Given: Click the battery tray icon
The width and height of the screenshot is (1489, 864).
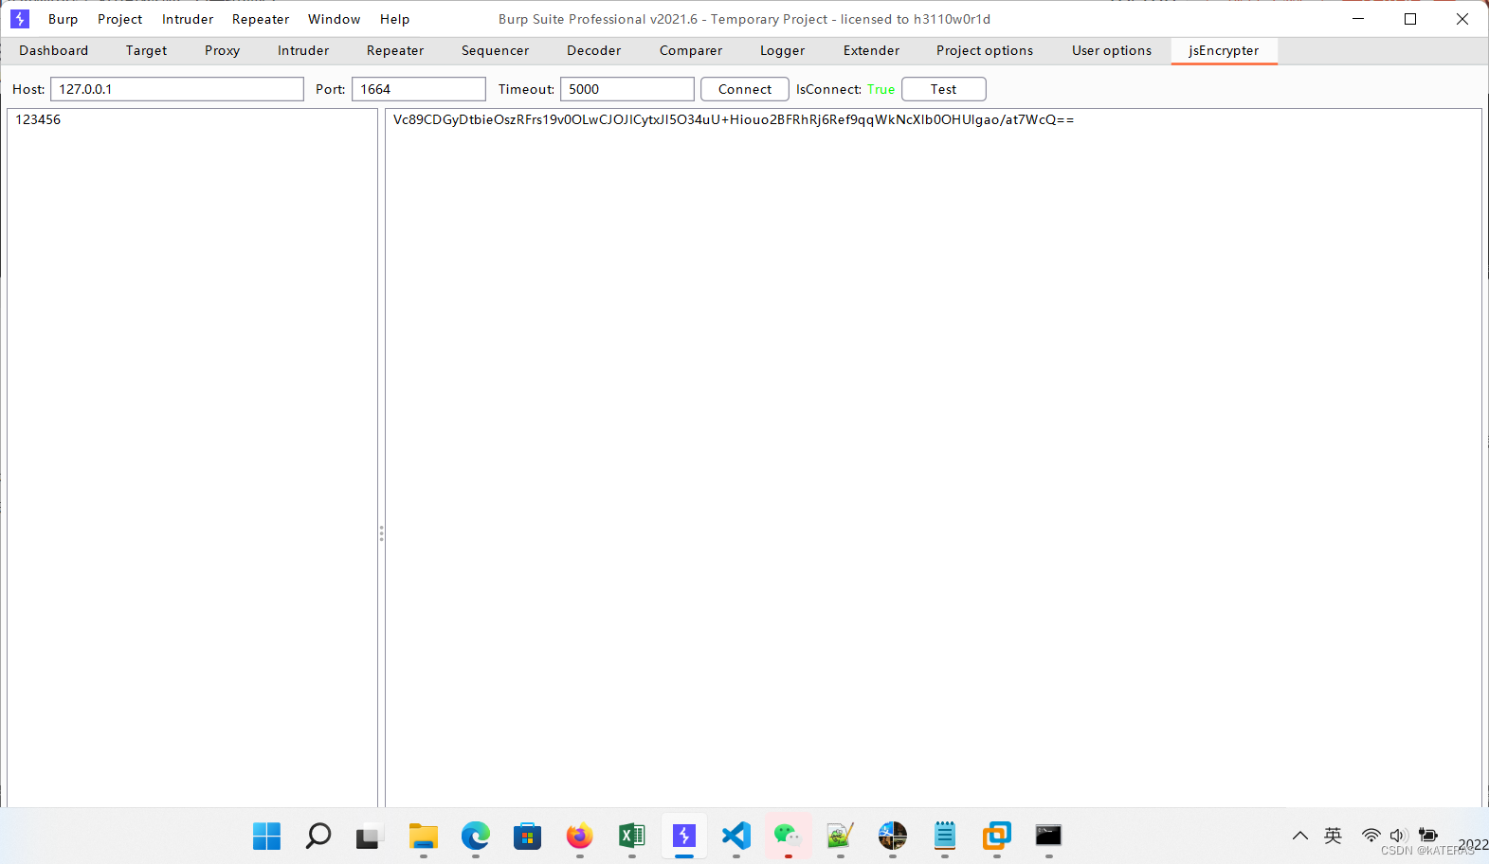Looking at the screenshot, I should coord(1428,836).
